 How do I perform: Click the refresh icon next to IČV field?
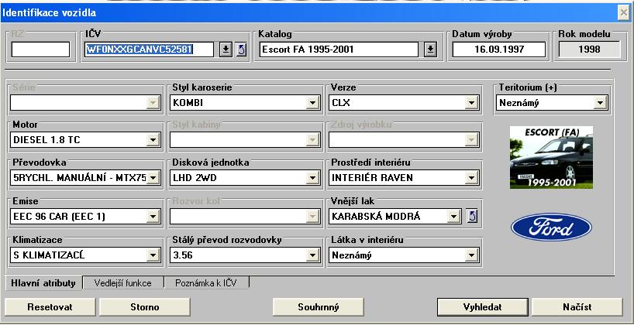[x=241, y=50]
